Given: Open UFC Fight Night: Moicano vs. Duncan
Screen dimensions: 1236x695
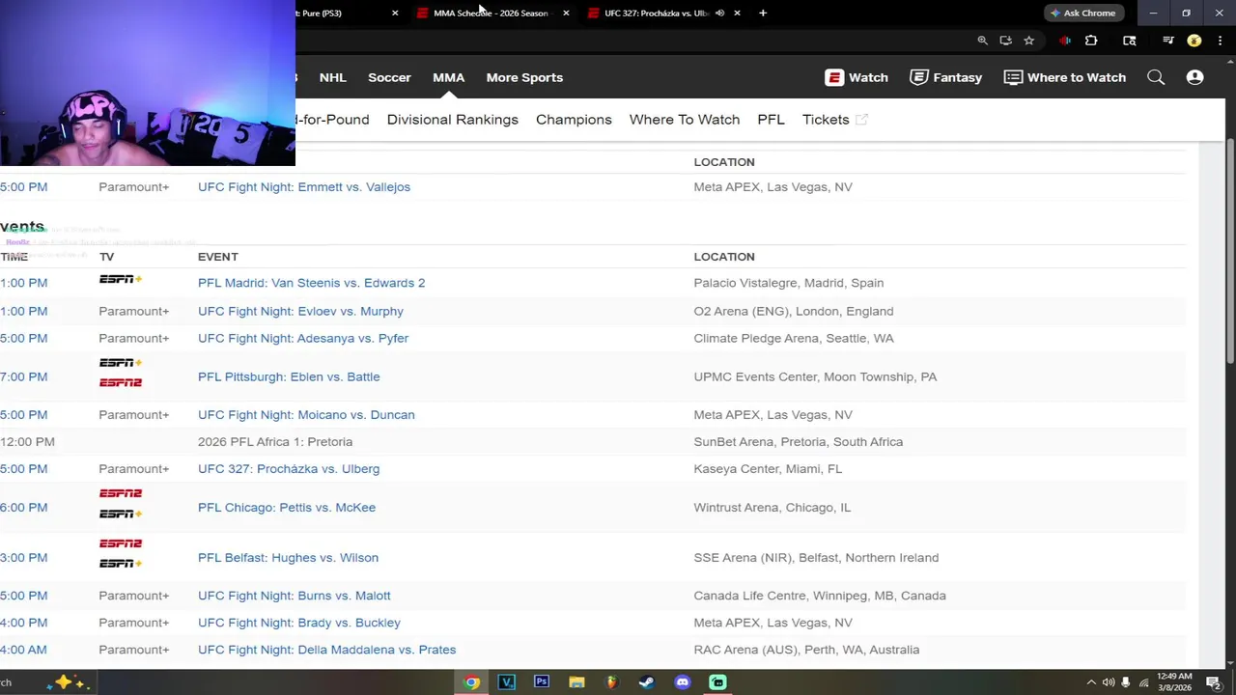Looking at the screenshot, I should [306, 415].
